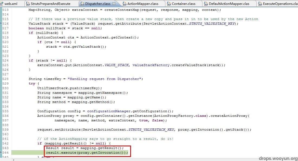The image size is (298, 161).
Task: Click the class file icon on the ActionMapper tab
Action: [125, 4]
